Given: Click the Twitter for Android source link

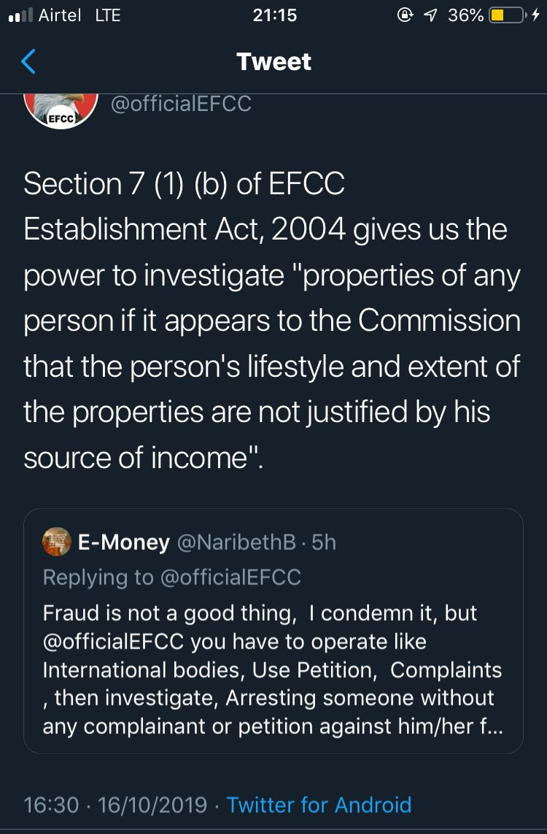Looking at the screenshot, I should pyautogui.click(x=319, y=804).
